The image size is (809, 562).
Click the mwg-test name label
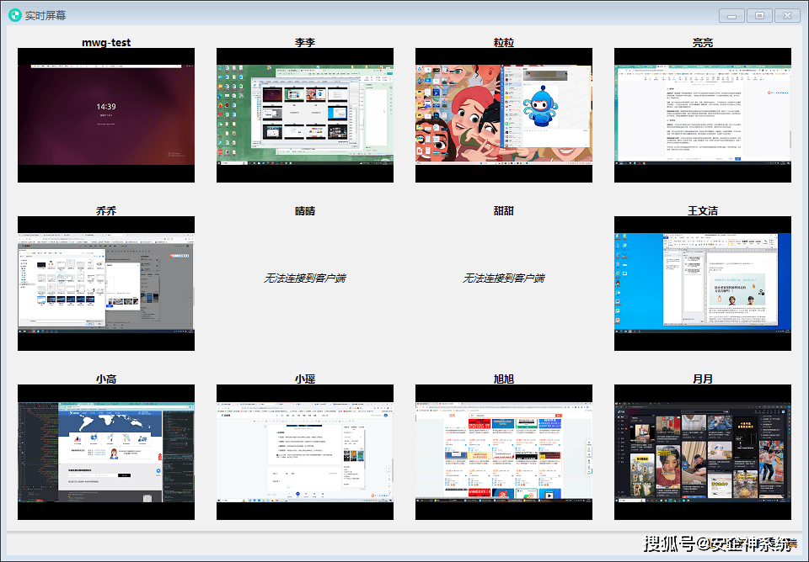click(106, 42)
